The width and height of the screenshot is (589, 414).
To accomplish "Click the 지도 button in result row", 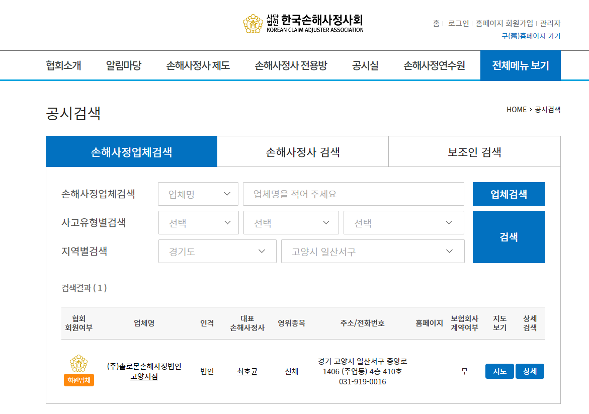I will coord(499,371).
